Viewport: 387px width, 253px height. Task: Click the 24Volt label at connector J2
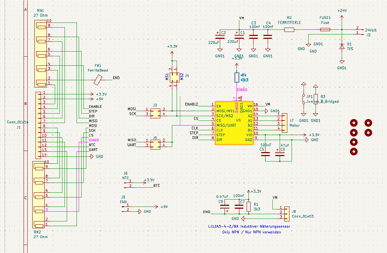pos(371,30)
